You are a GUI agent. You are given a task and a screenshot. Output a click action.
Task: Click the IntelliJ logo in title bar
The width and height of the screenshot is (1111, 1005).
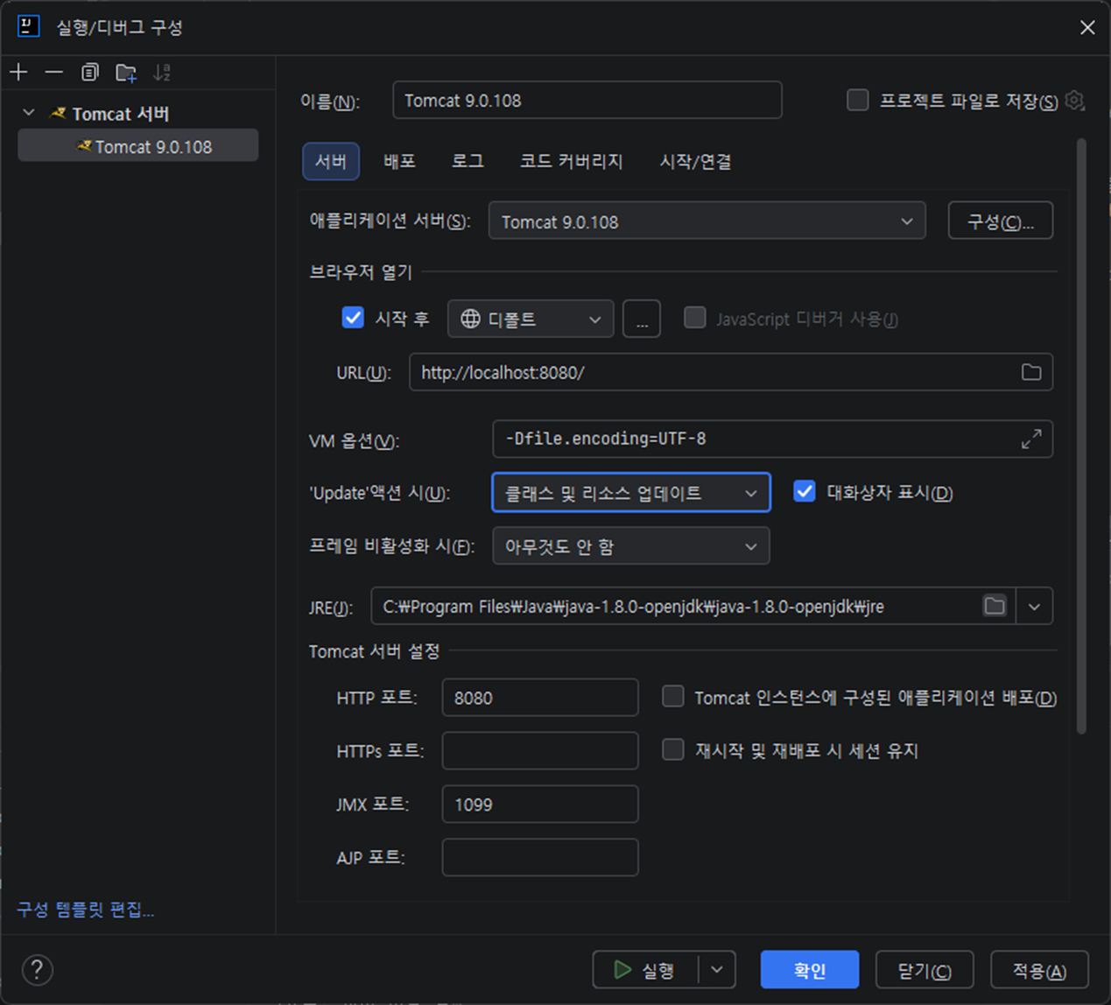[x=28, y=26]
